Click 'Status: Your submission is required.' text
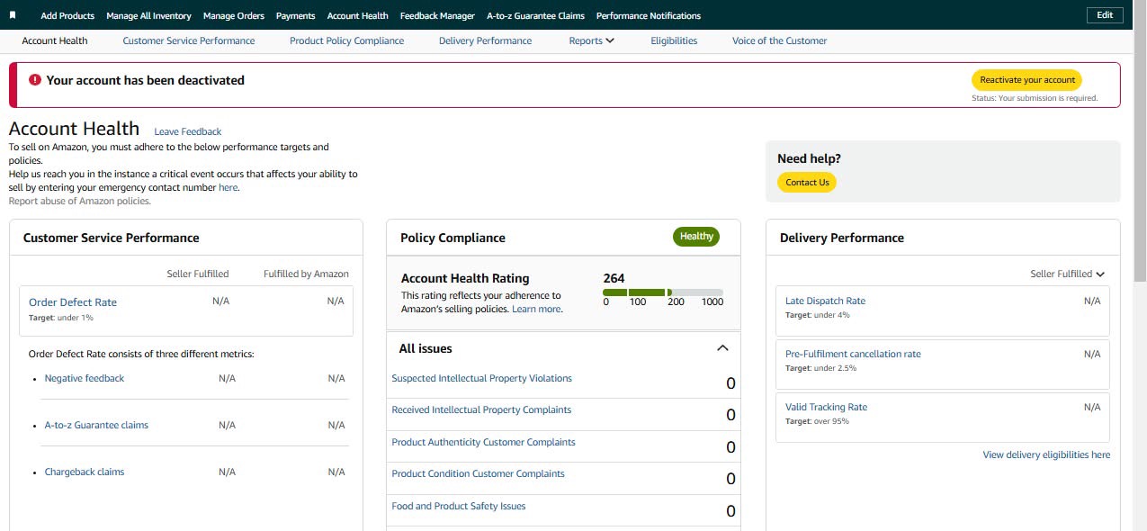Image resolution: width=1147 pixels, height=531 pixels. [x=1035, y=98]
